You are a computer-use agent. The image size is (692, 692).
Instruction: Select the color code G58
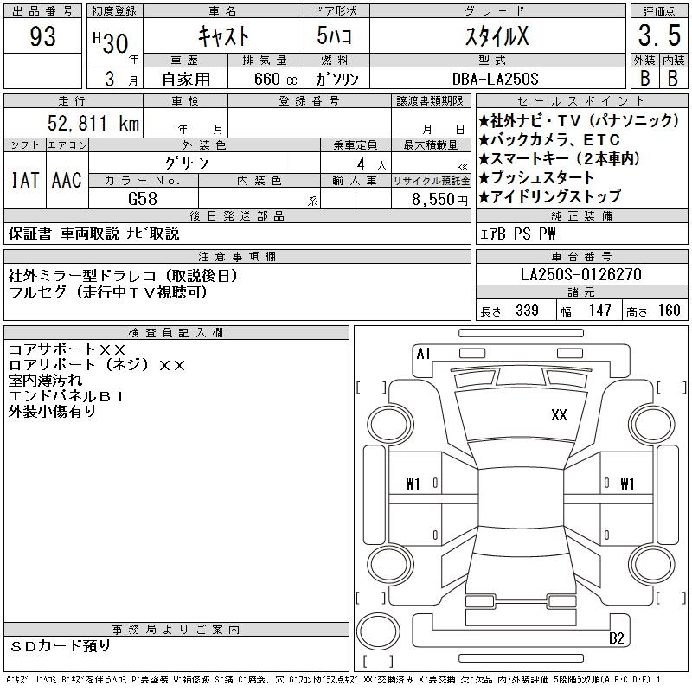coord(144,198)
